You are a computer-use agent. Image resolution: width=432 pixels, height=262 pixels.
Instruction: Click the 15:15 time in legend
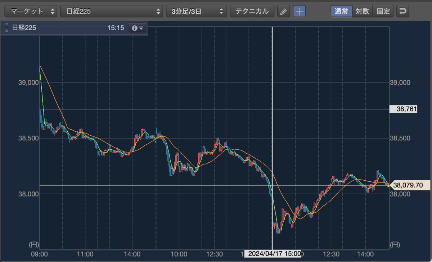tap(116, 28)
